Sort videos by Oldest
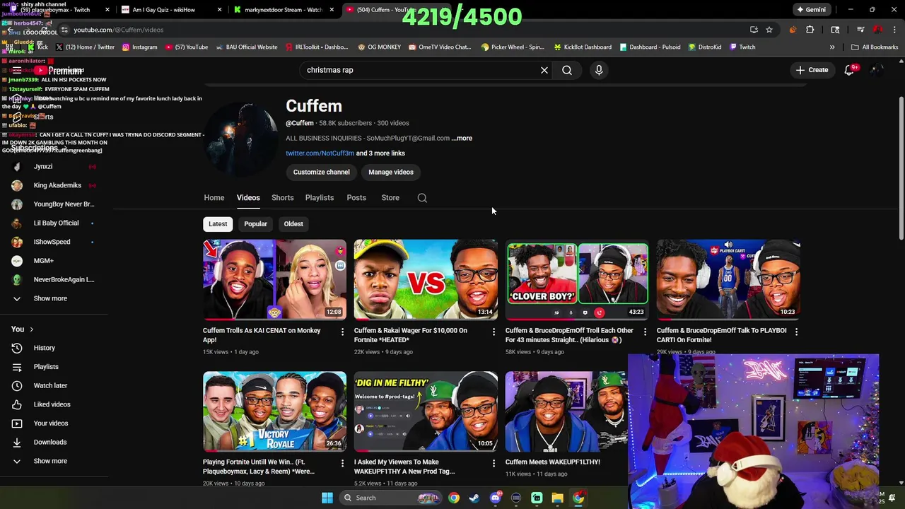This screenshot has height=509, width=905. [293, 224]
